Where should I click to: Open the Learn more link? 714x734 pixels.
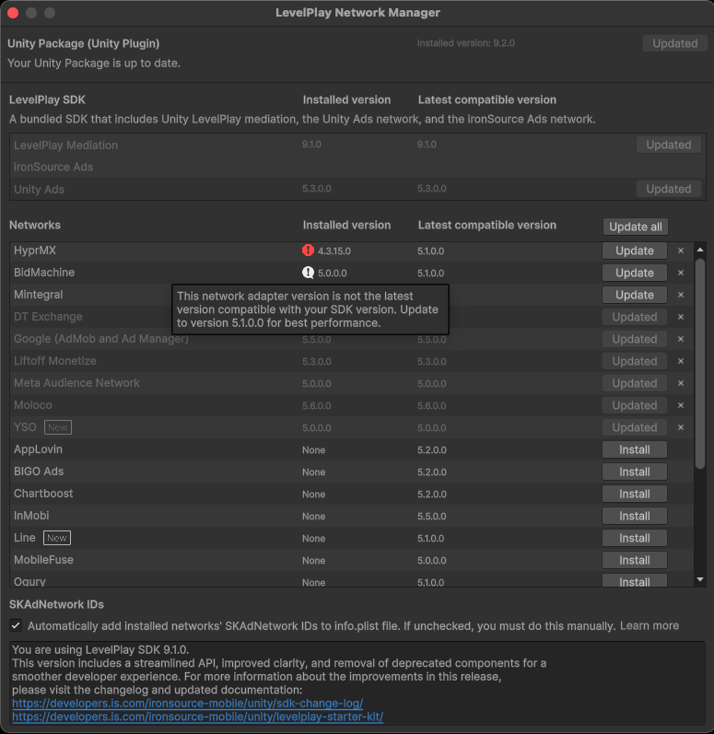(649, 625)
